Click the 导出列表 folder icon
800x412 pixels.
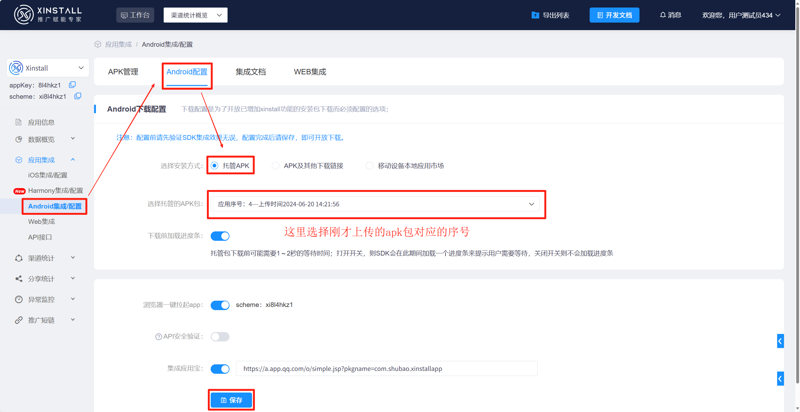[x=535, y=15]
